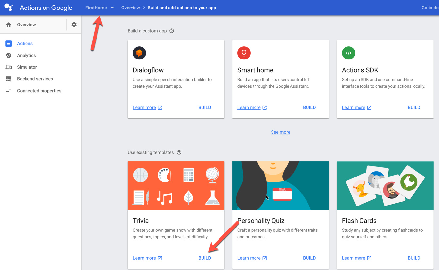Click the Trivia card title
Viewport: 439px width, 270px height.
point(141,221)
